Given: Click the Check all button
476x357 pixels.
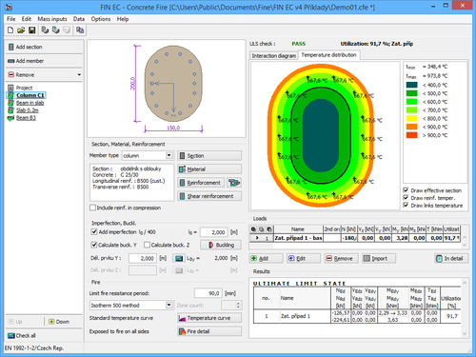Looking at the screenshot, I should (44, 335).
